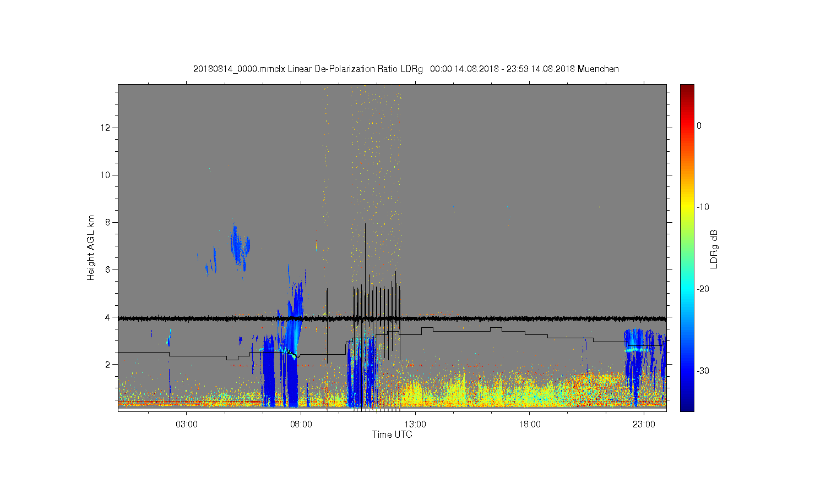Click the height tick label 10
This screenshot has width=826, height=495.
click(x=106, y=175)
